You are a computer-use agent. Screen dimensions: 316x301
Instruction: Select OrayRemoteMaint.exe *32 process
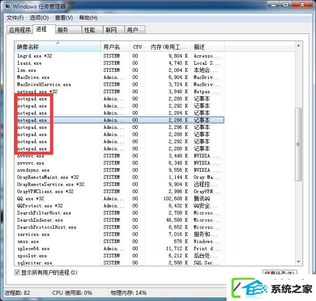(x=119, y=177)
